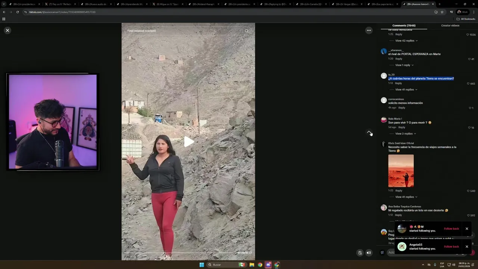Open Nala Maria's avatar
The width and height of the screenshot is (478, 269).
384,120
